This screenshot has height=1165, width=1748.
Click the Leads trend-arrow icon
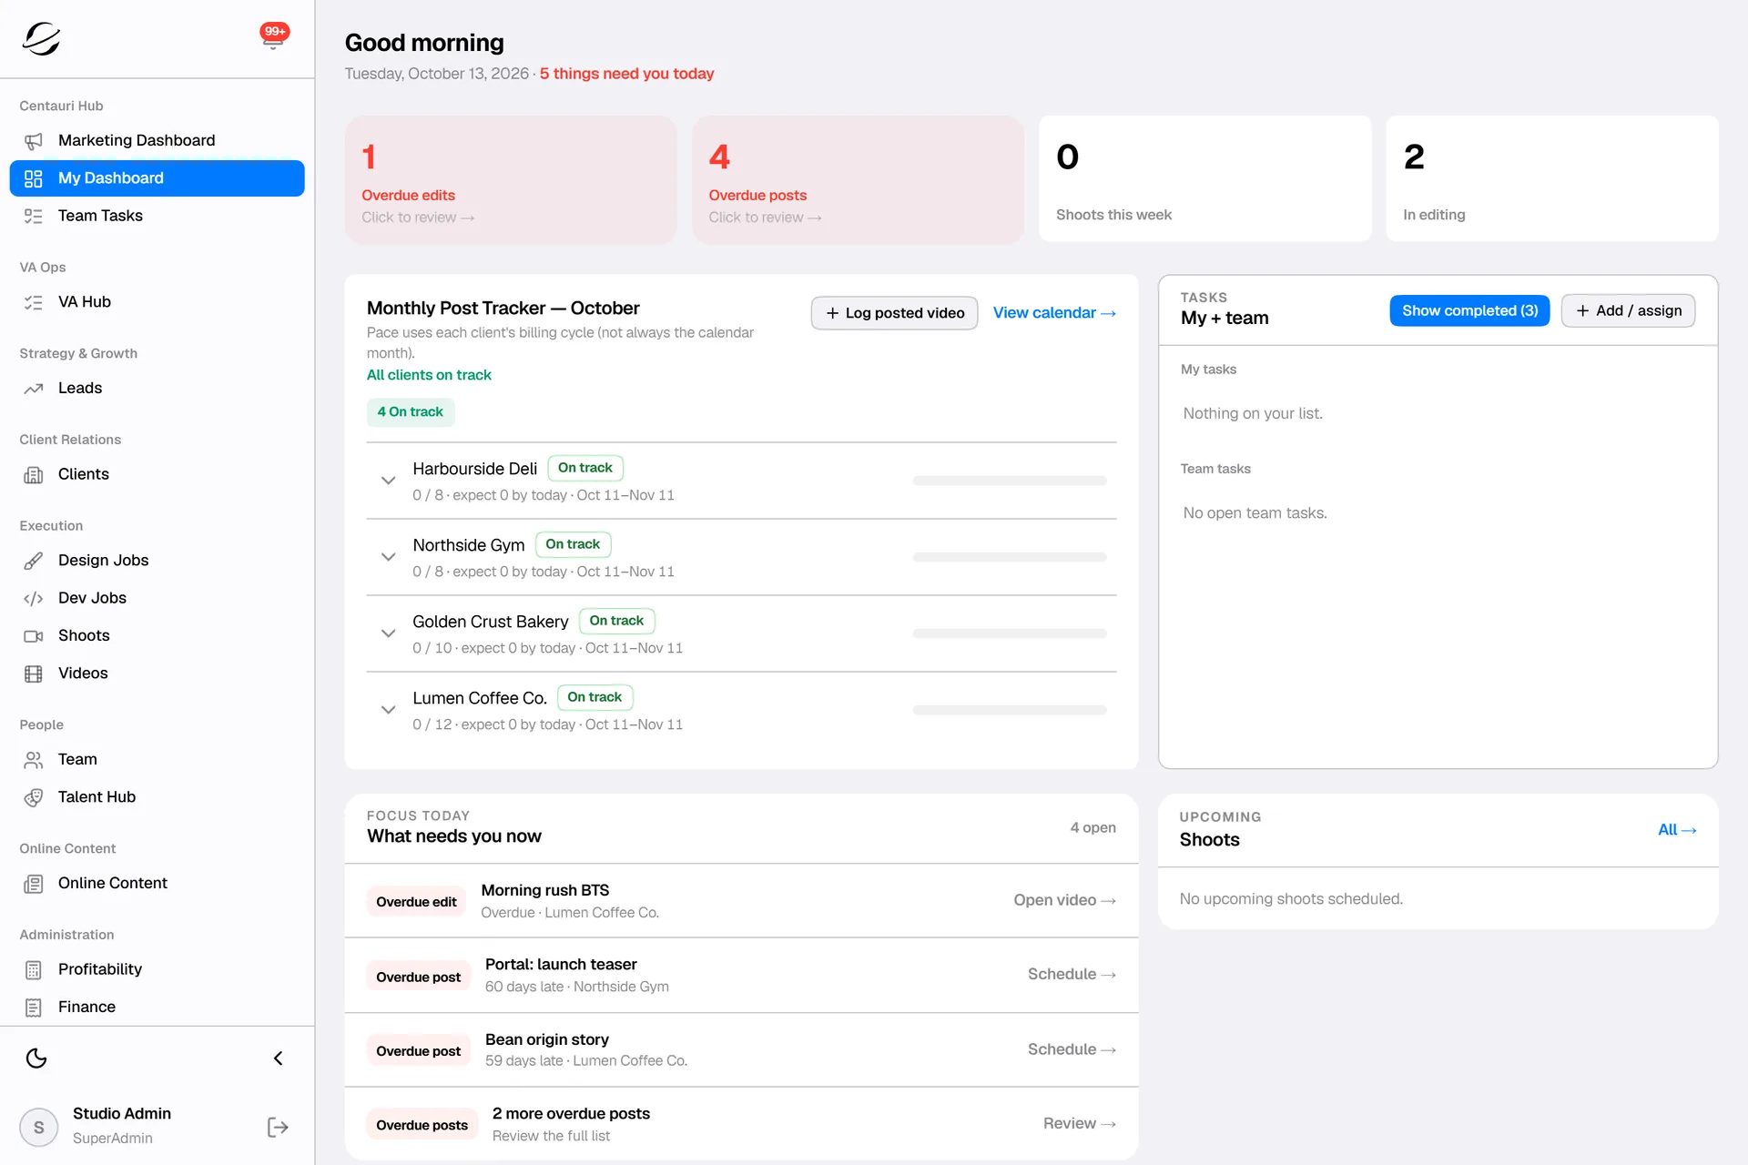tap(34, 389)
